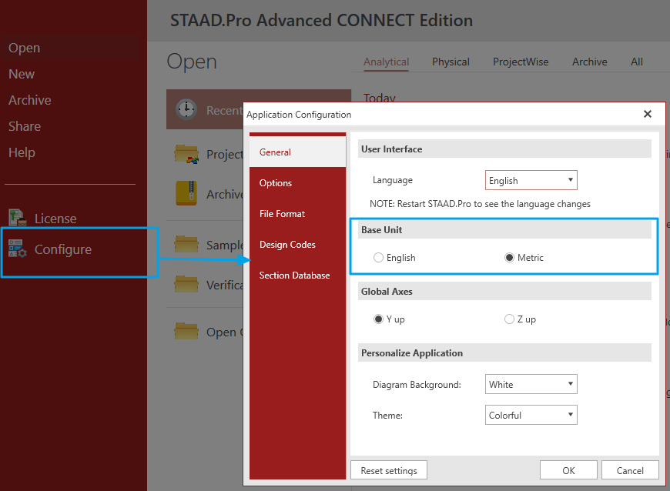Select the All tab
This screenshot has height=491, width=670.
637,62
